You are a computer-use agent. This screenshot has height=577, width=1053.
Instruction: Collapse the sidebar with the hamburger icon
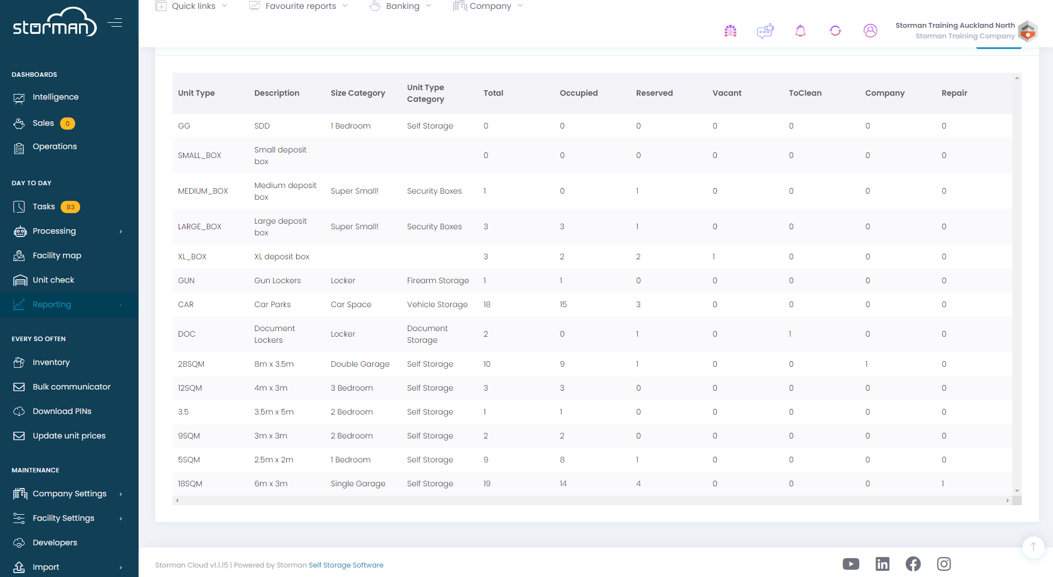(115, 23)
